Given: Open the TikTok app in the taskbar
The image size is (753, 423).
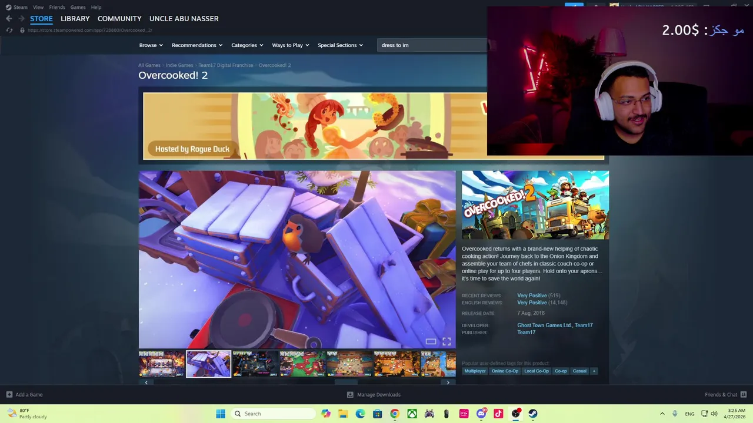Looking at the screenshot, I should click(498, 414).
